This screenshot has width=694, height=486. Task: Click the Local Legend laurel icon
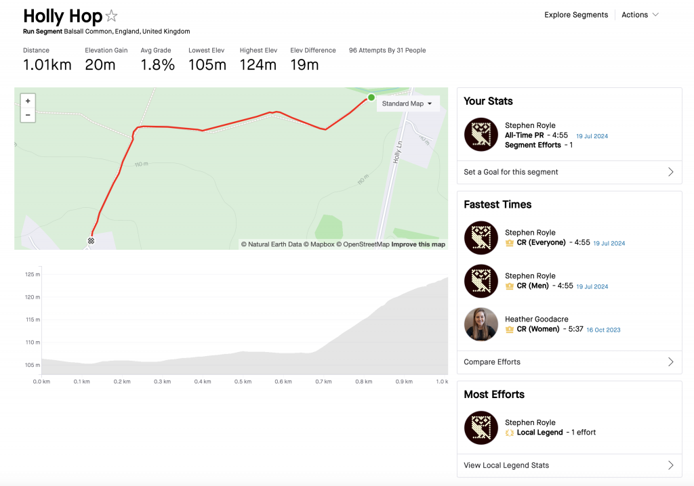[510, 433]
